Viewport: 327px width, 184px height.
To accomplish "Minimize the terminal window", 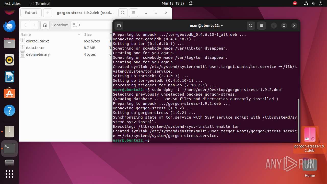I will pyautogui.click(x=274, y=26).
